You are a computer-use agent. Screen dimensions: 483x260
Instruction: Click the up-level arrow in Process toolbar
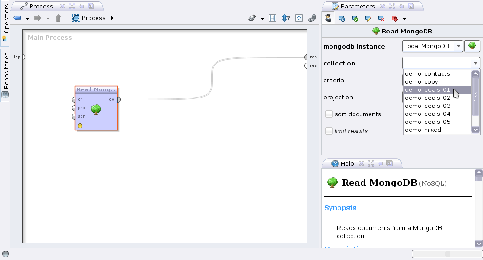pos(58,18)
